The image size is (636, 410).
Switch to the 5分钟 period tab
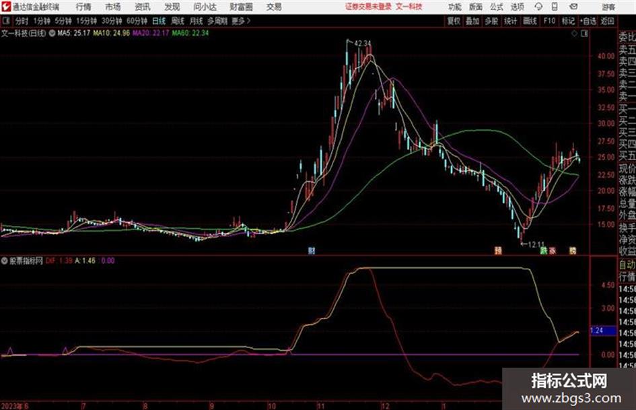click(63, 21)
